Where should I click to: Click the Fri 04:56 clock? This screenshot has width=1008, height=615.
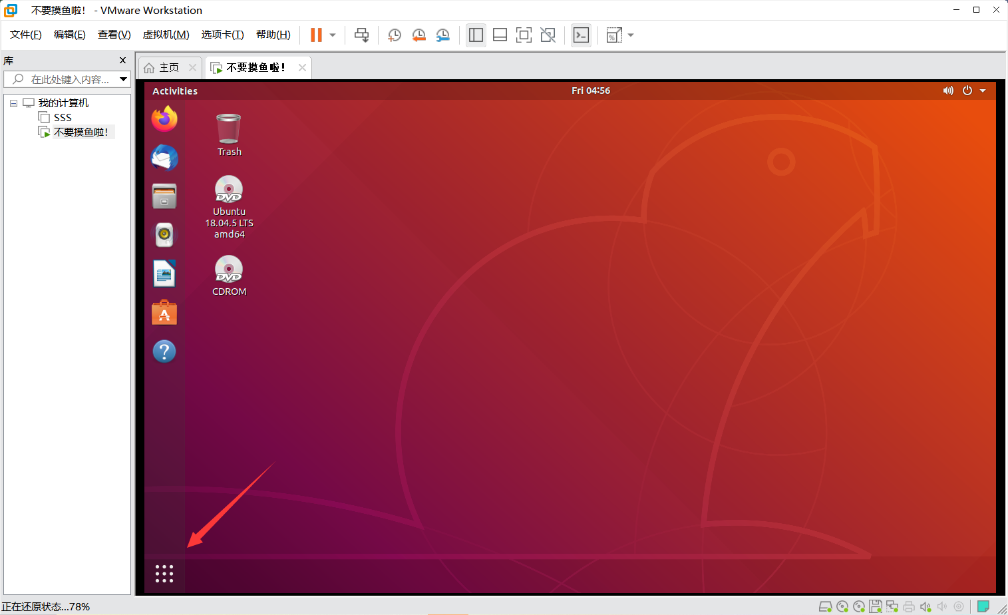click(591, 91)
